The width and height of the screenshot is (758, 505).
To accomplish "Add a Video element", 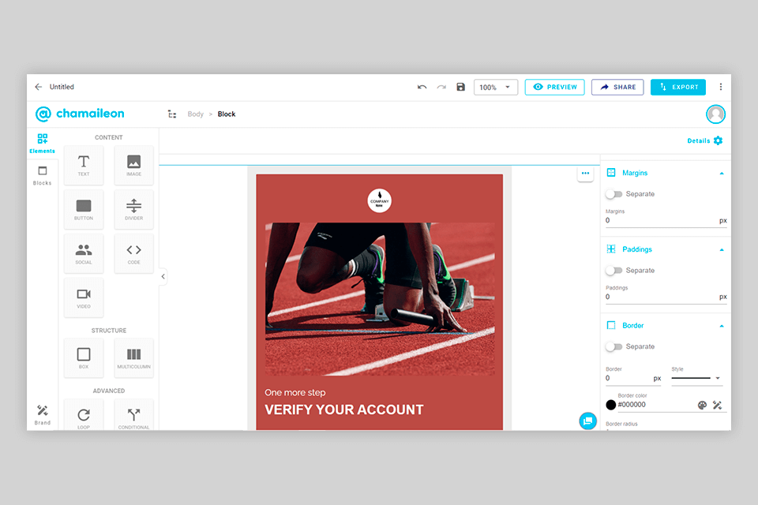I will (84, 297).
